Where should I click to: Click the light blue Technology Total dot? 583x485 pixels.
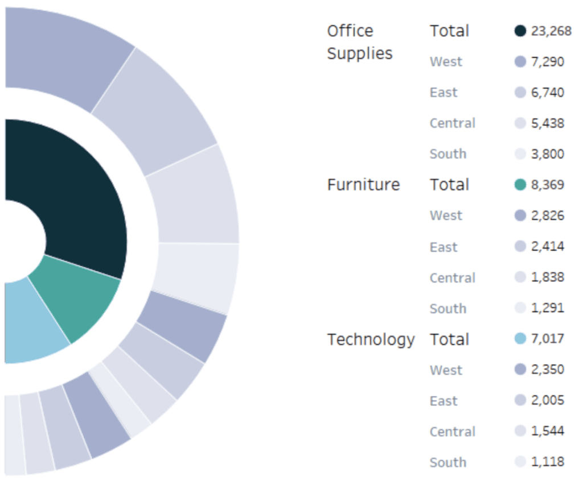(520, 339)
